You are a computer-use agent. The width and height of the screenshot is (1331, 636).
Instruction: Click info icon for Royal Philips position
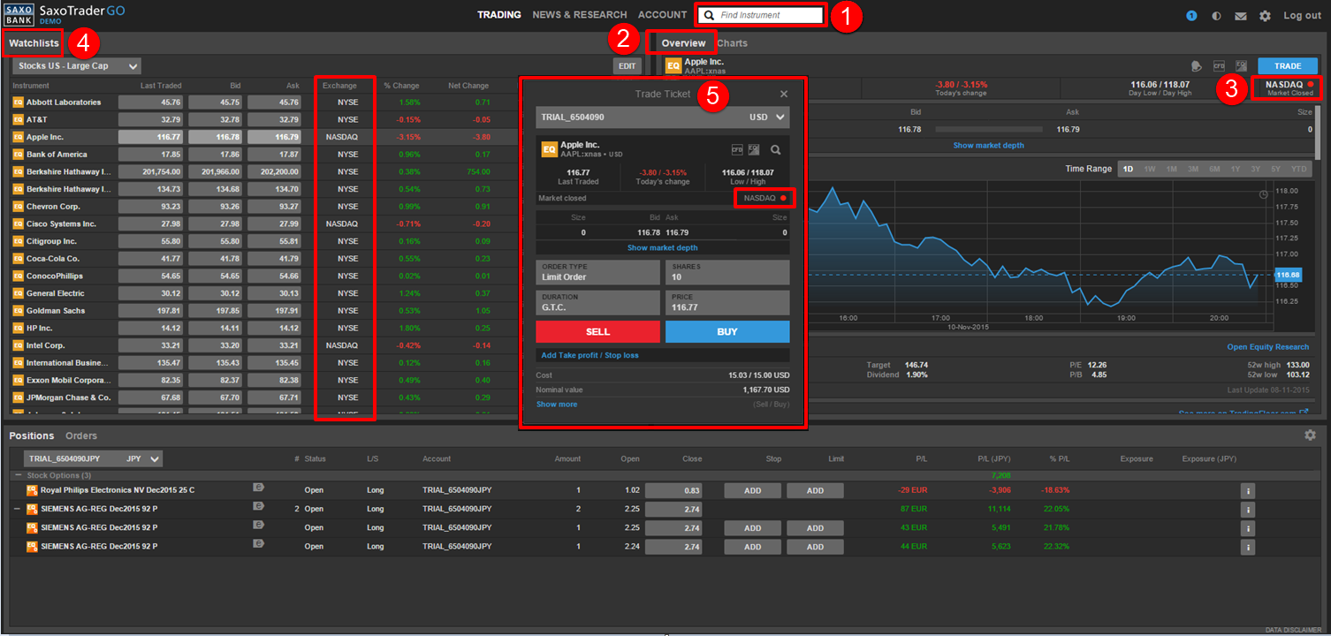coord(1248,490)
